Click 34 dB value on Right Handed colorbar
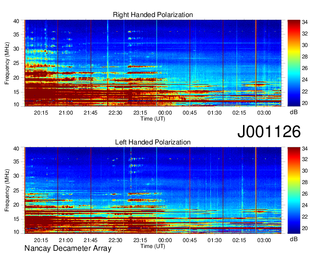Image resolution: width=313 pixels, height=254 pixels. (x=305, y=22)
